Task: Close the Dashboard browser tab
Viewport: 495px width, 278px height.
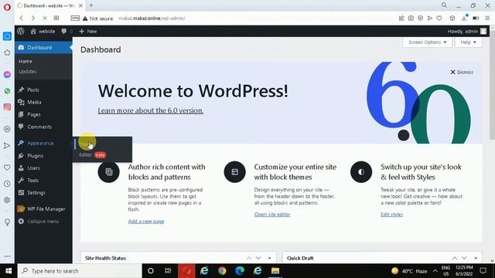Action: (80, 5)
